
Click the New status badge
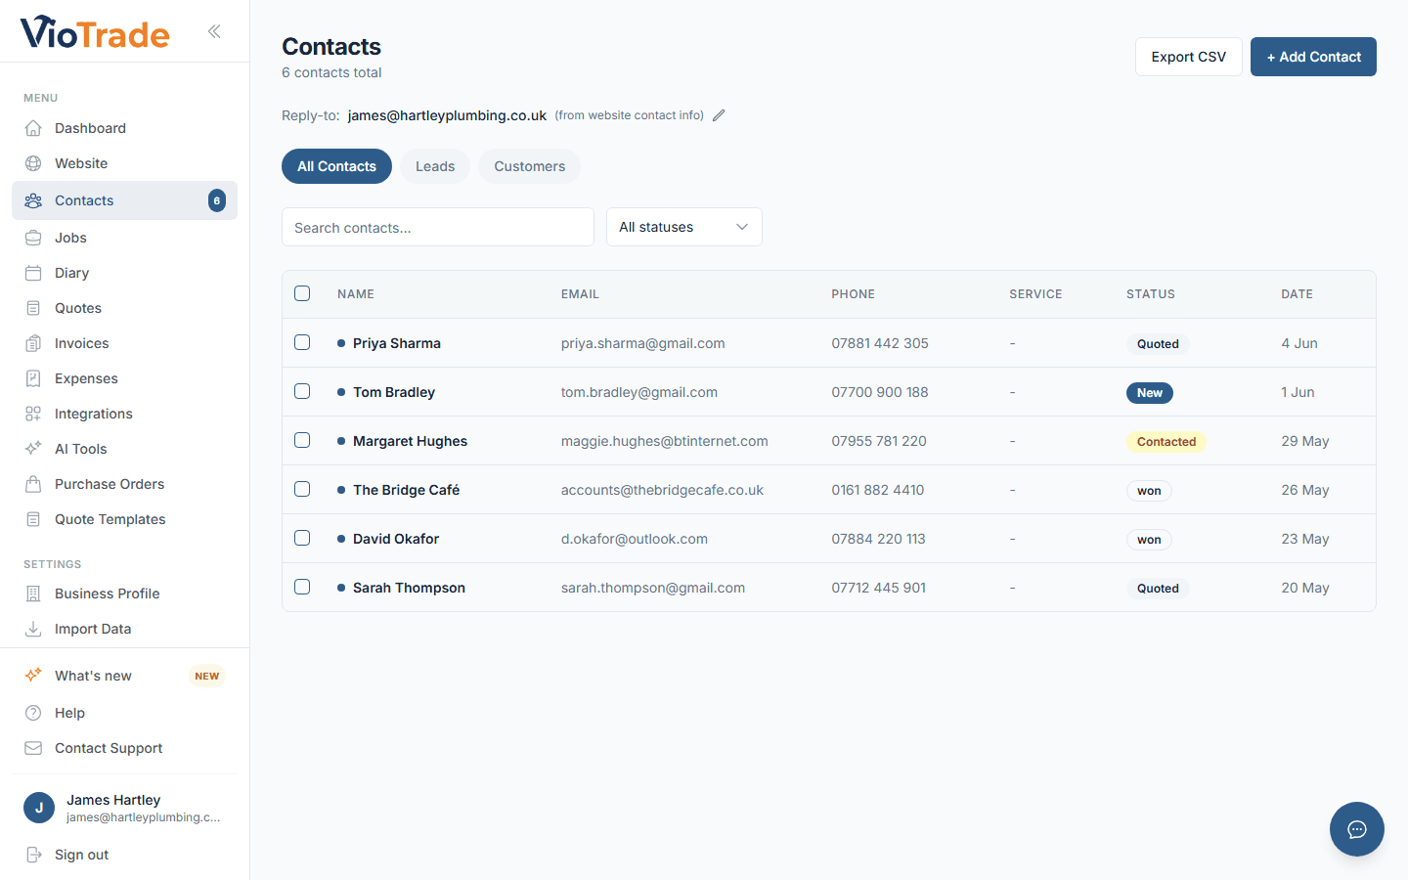(x=1150, y=393)
